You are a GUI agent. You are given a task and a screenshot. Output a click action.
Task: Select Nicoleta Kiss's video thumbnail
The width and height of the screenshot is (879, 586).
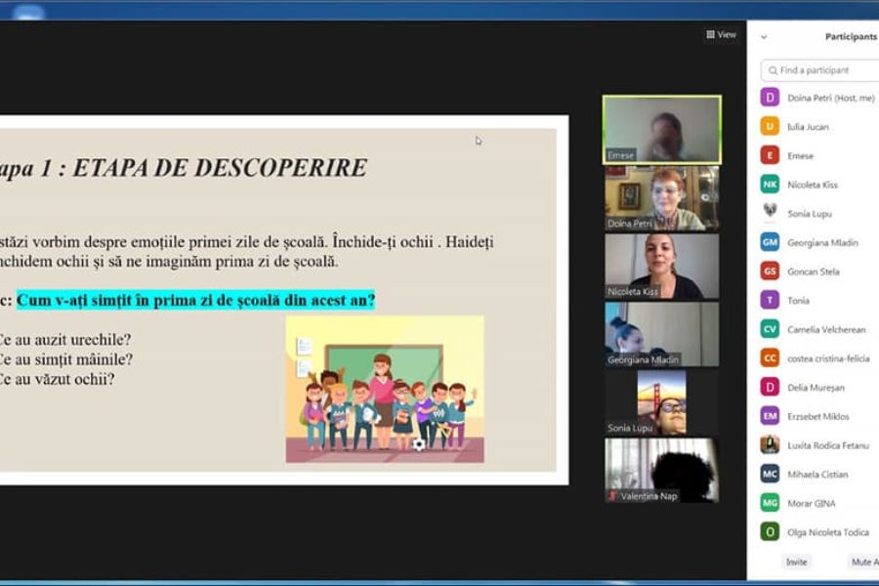tap(661, 266)
